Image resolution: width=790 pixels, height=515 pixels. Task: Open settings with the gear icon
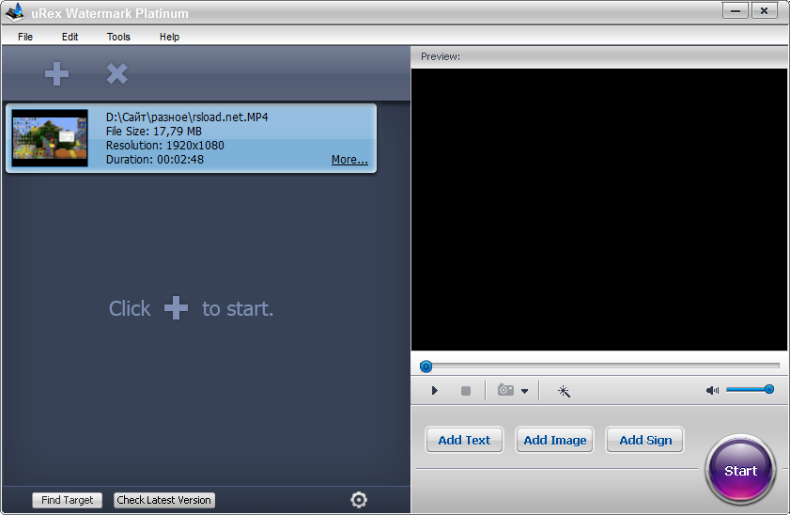click(359, 500)
